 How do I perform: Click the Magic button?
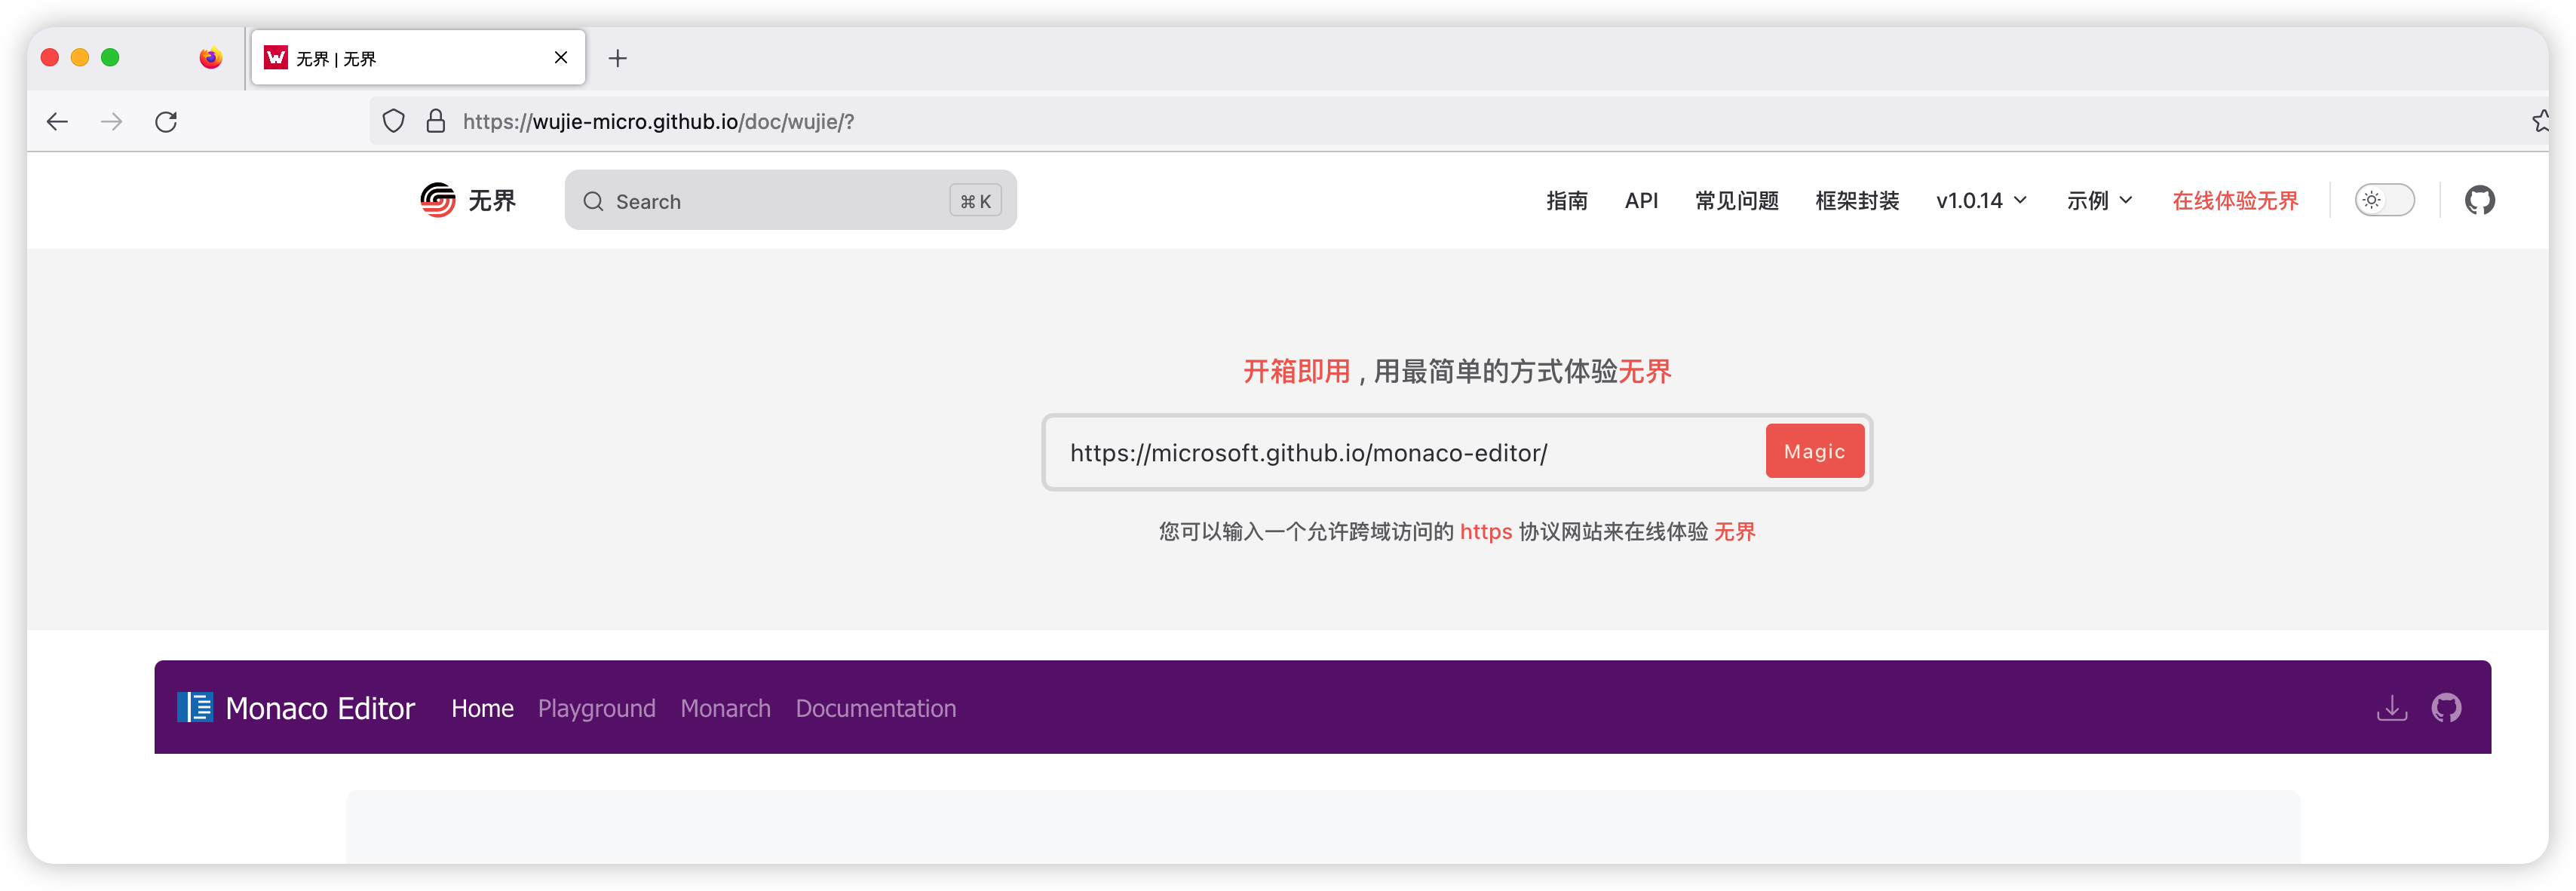pos(1814,451)
